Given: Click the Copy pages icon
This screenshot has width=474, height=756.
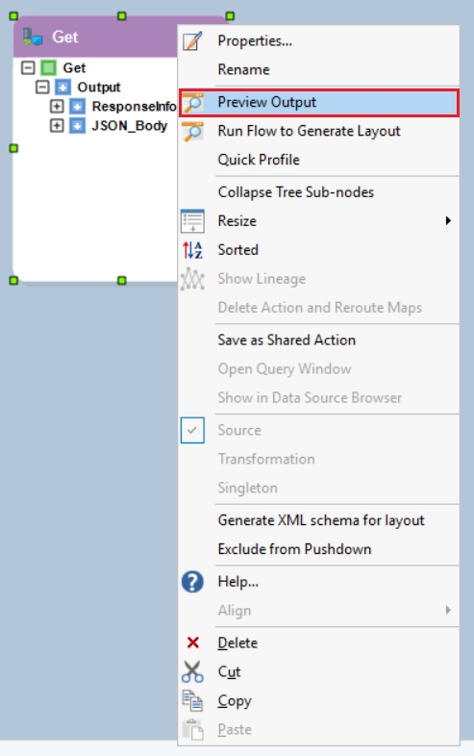Looking at the screenshot, I should point(192,700).
